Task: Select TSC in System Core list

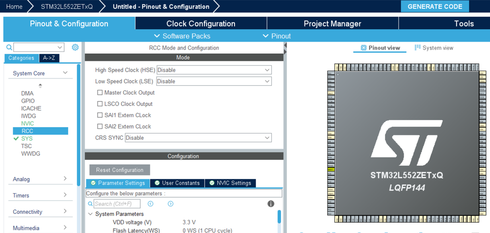Action: point(26,146)
